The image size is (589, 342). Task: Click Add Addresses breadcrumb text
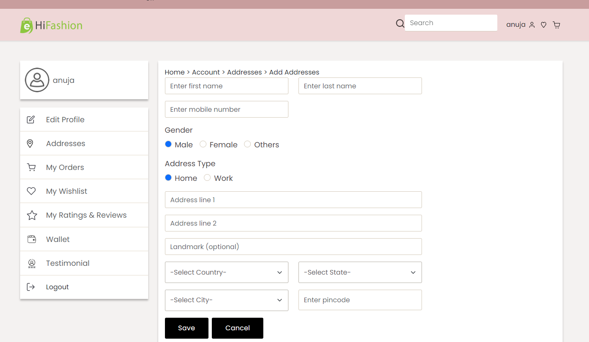tap(294, 72)
